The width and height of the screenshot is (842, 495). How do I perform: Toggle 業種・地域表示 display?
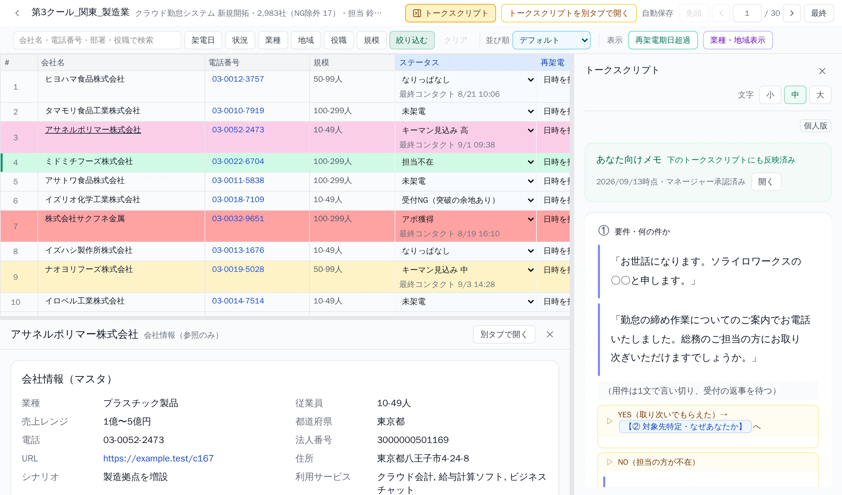pos(737,40)
